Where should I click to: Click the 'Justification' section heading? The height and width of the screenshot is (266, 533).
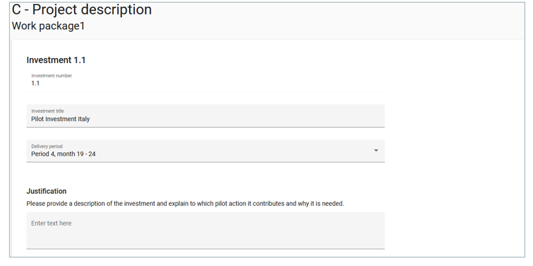pos(46,191)
